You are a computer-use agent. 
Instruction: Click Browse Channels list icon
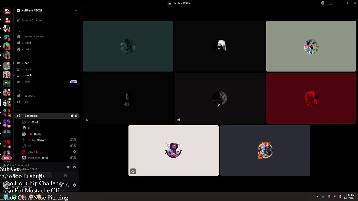(18, 20)
